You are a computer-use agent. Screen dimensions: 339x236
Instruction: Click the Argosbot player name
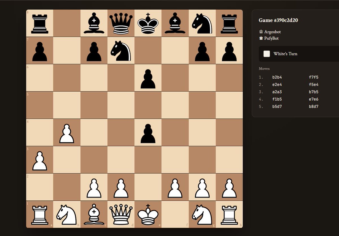(x=272, y=32)
